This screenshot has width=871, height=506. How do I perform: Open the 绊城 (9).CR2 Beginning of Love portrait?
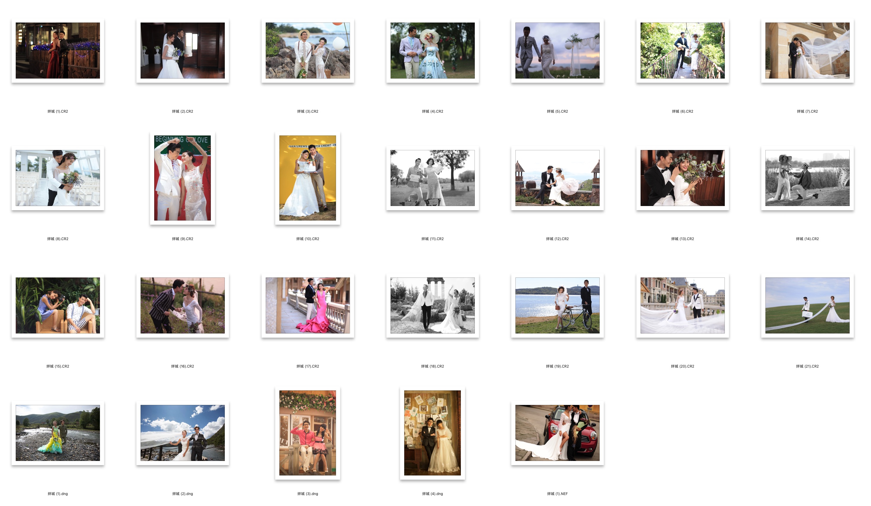coord(182,178)
